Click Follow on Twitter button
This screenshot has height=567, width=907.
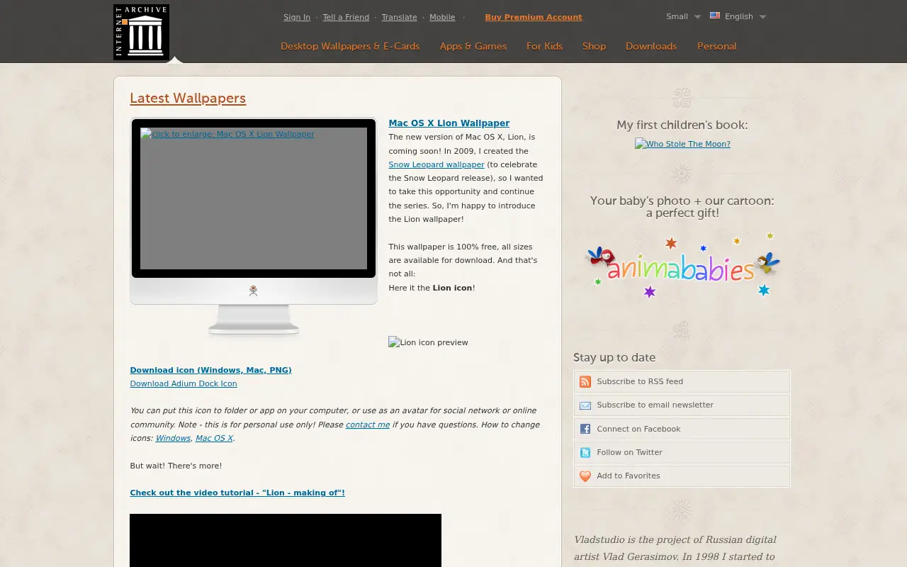682,452
